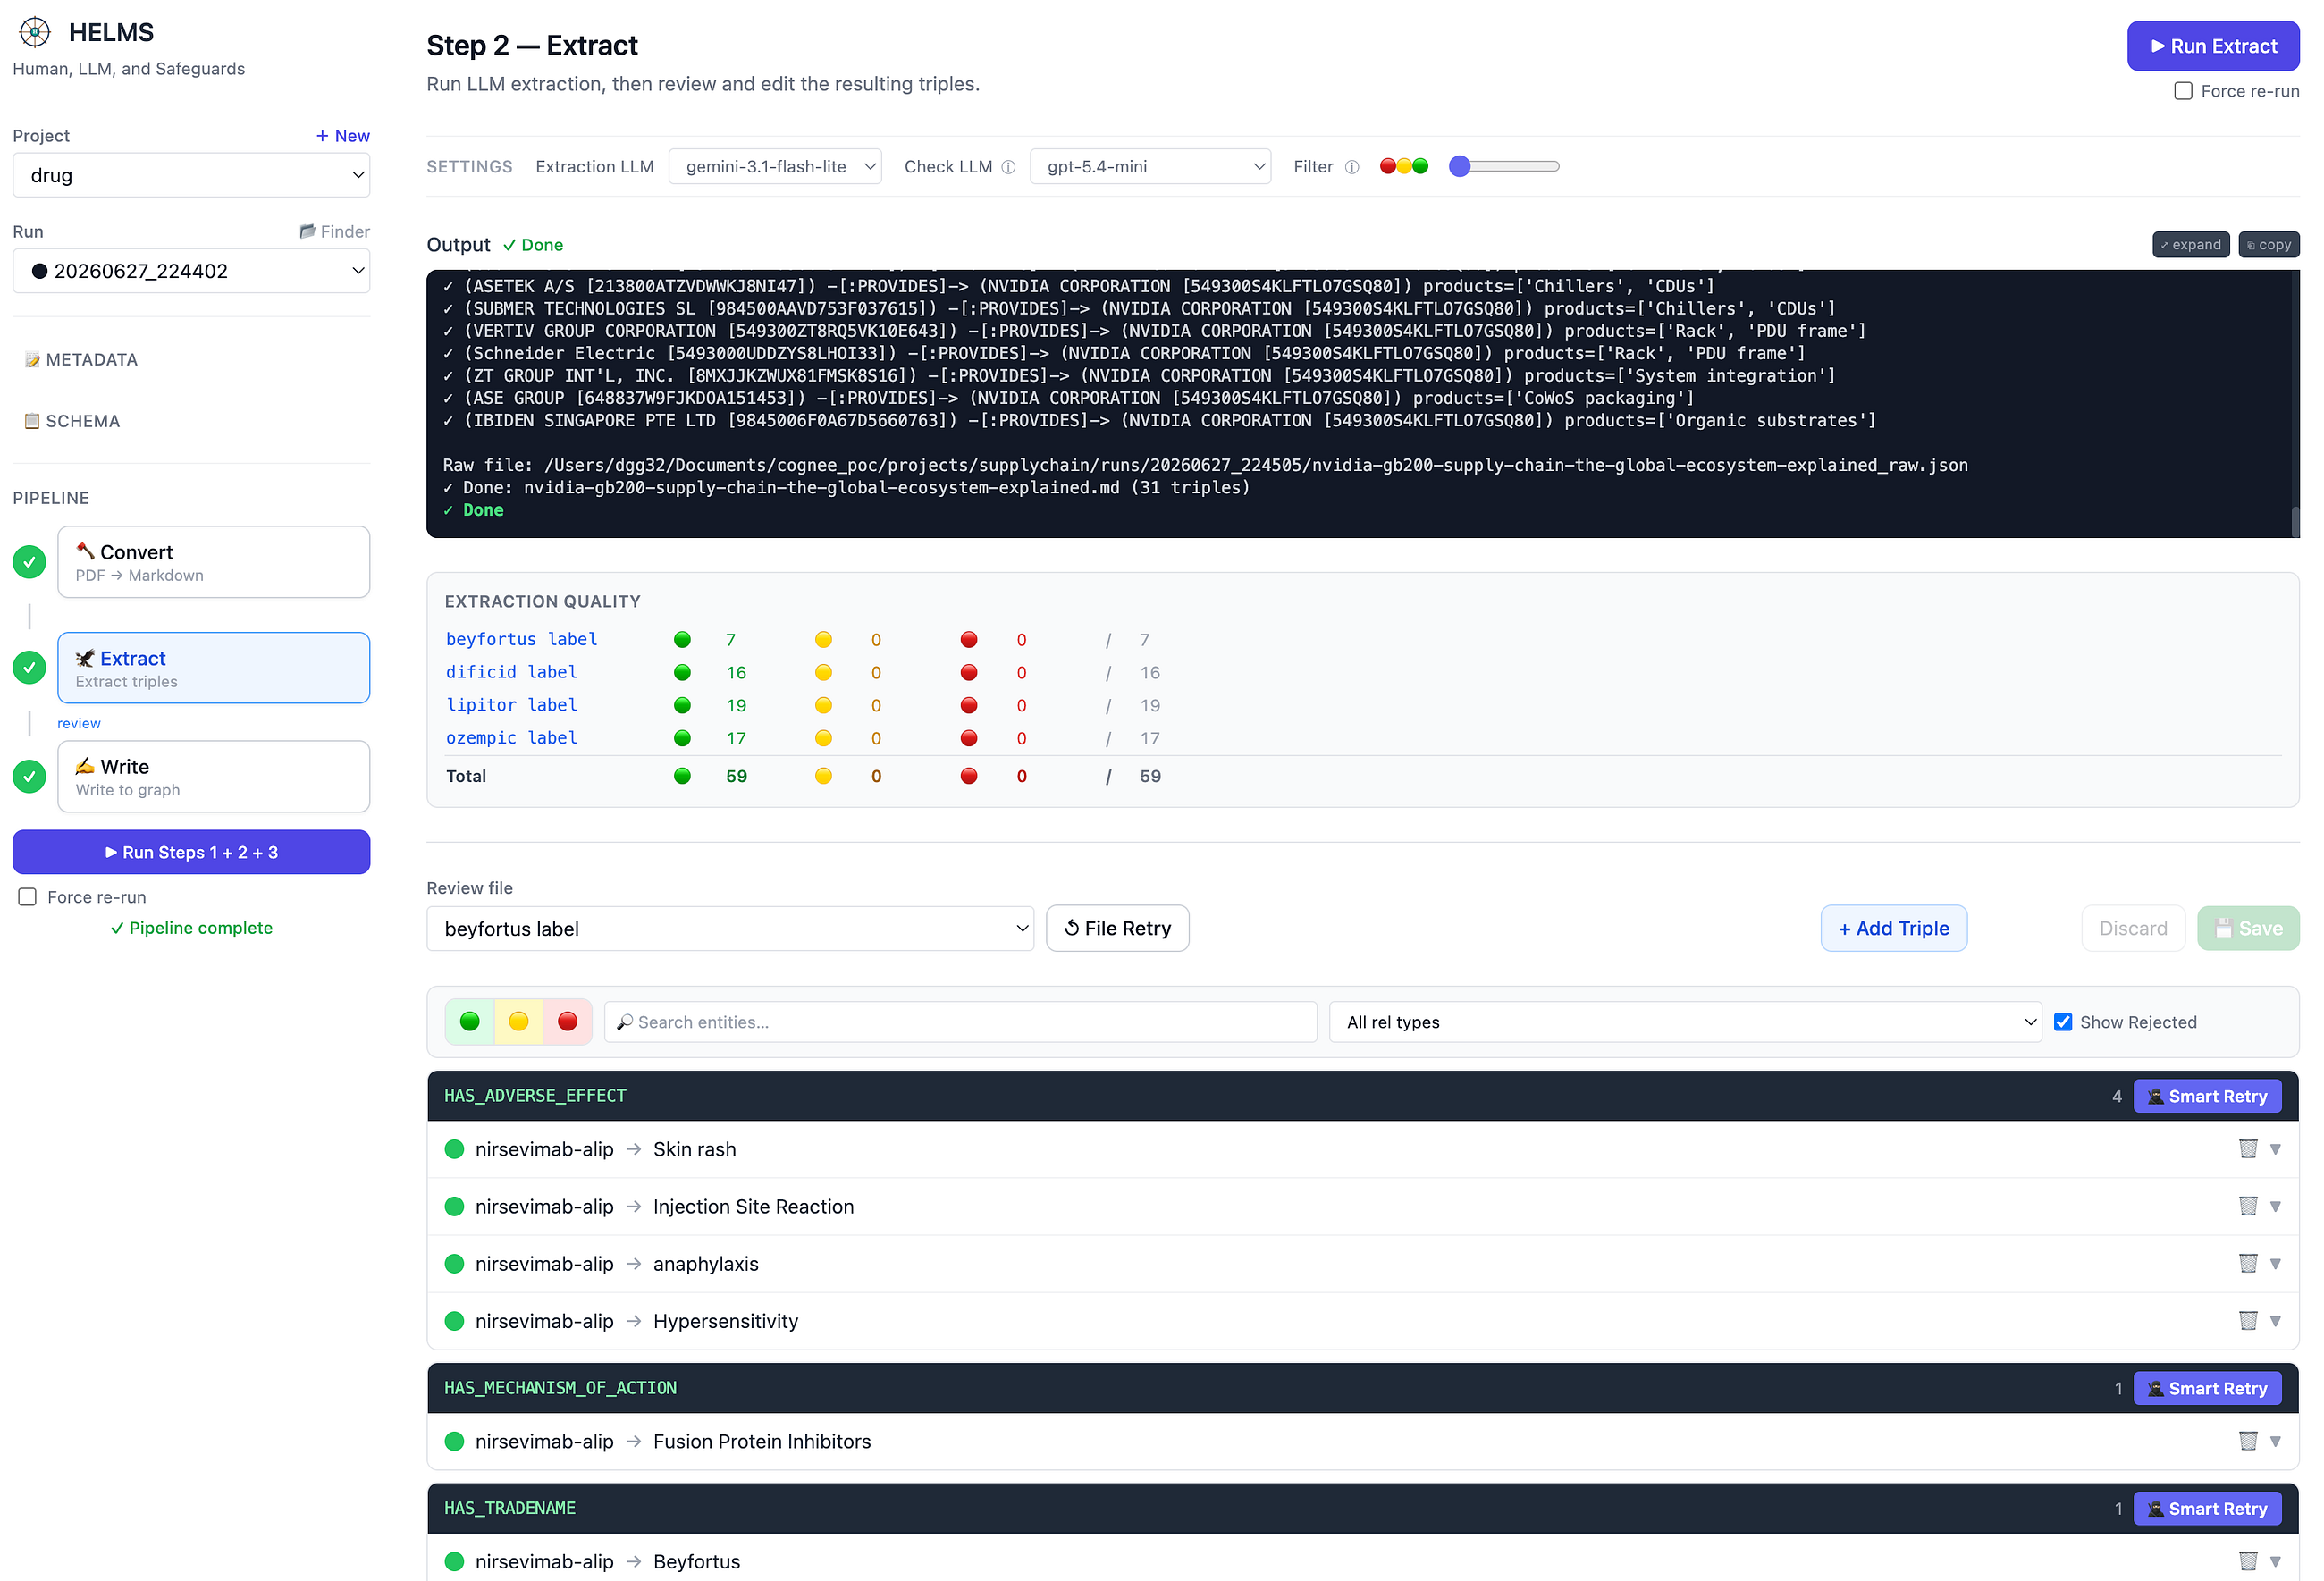Delete the anaphylaxis triple
The width and height of the screenshot is (2324, 1581).
pyautogui.click(x=2247, y=1264)
